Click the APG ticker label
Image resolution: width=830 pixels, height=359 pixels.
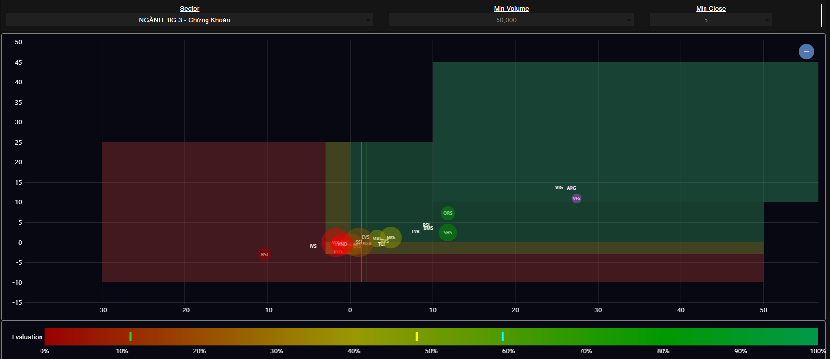point(572,188)
